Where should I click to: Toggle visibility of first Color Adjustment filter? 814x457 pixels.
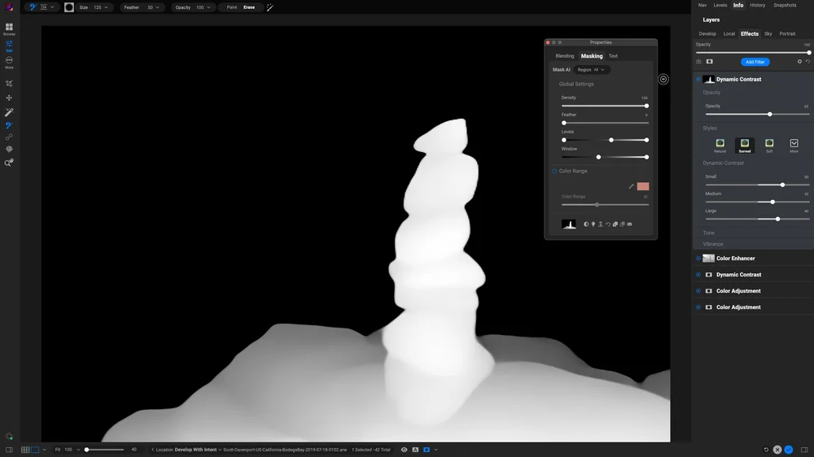click(x=698, y=291)
